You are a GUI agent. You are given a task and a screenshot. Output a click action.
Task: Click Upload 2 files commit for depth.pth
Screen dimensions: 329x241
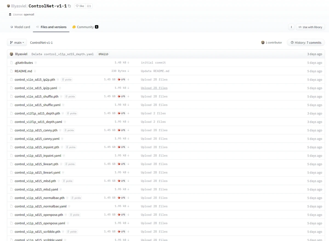(x=153, y=113)
